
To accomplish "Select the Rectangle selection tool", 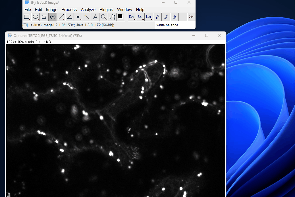I will pyautogui.click(x=27, y=17).
